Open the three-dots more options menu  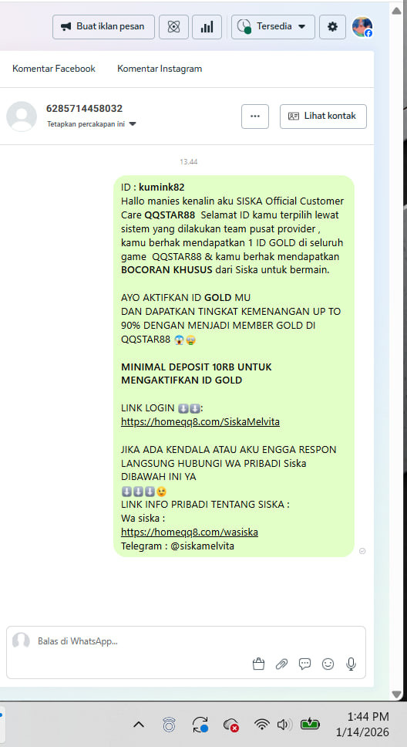coord(255,117)
